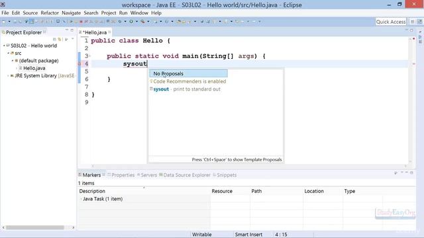
Task: Select Hello.java in the Project Explorer
Action: coord(34,68)
